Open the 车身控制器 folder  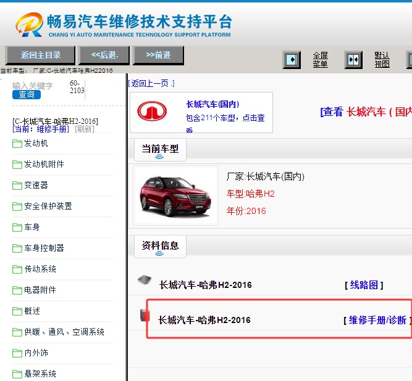click(x=44, y=248)
